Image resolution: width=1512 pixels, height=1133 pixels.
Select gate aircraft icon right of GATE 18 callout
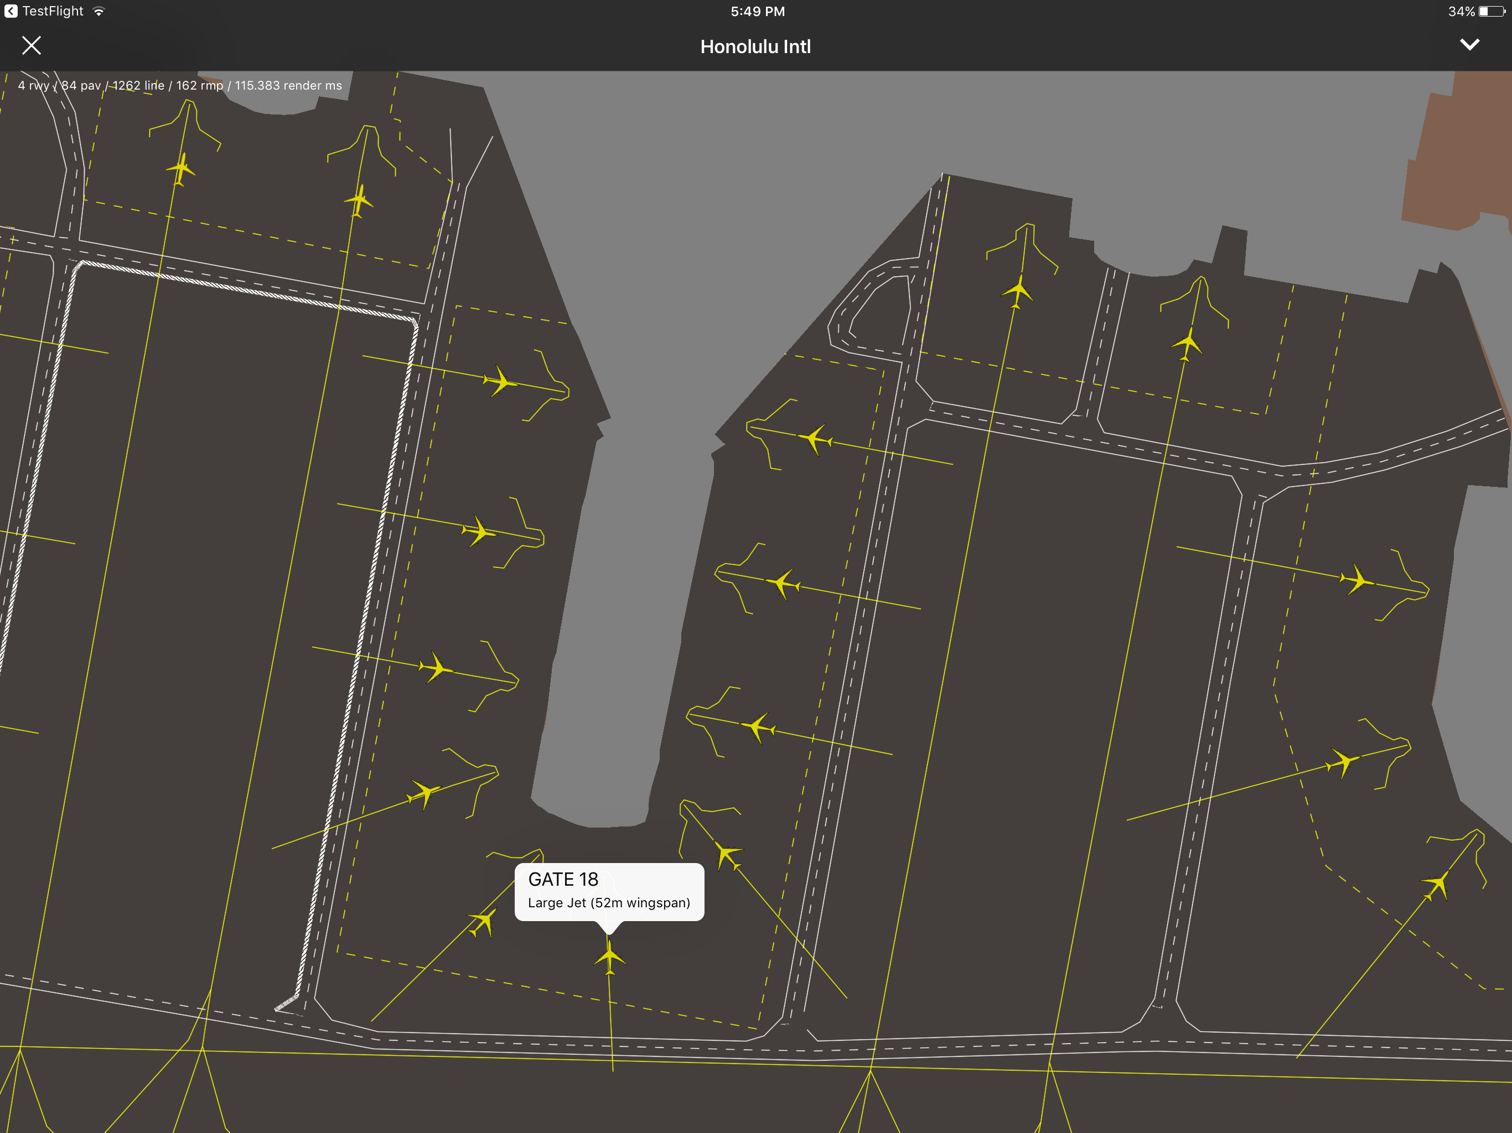[x=727, y=855]
